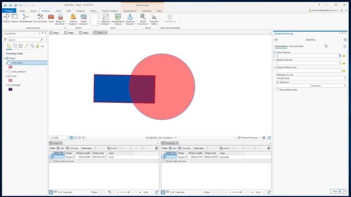This screenshot has height=197, width=351.
Task: Open the Function Editor
Action: tap(154, 19)
